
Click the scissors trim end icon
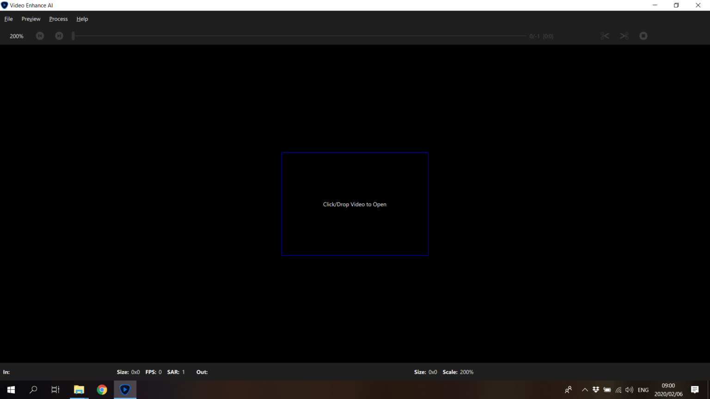click(624, 36)
